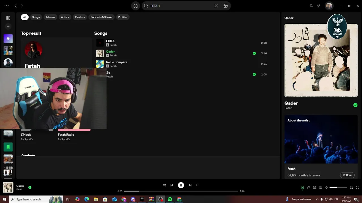This screenshot has width=362, height=203.
Task: Toggle saved checkmark on Go song row
Action: pyautogui.click(x=254, y=74)
